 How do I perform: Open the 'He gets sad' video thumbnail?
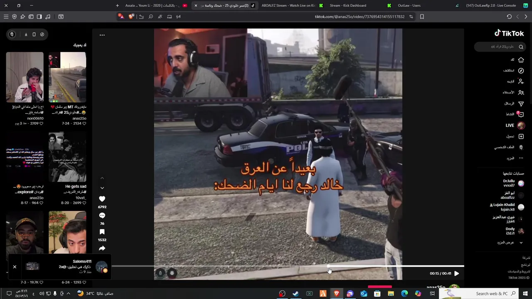point(67,157)
